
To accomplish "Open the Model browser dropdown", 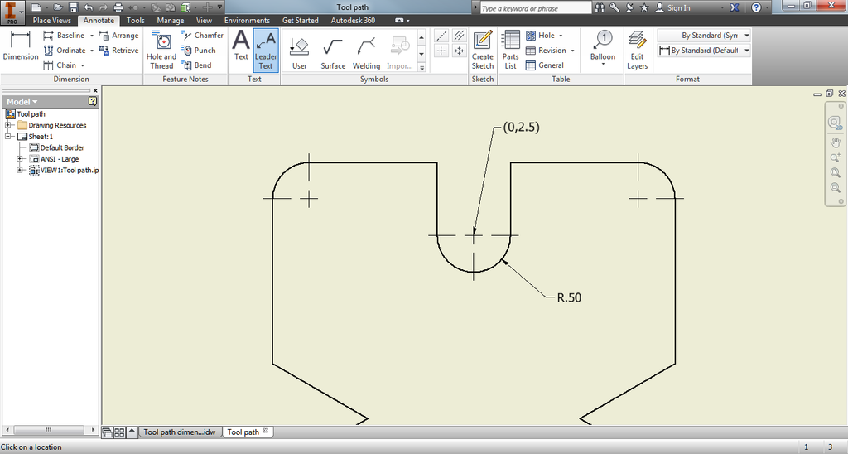I will [22, 102].
